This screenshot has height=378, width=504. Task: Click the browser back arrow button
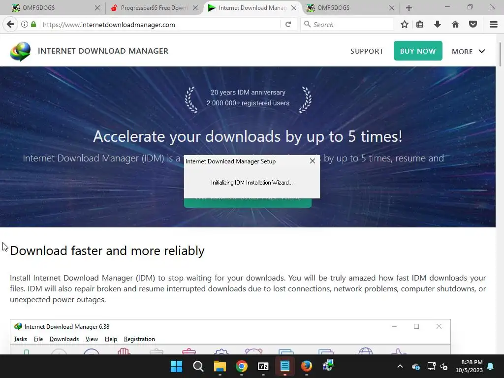point(10,25)
